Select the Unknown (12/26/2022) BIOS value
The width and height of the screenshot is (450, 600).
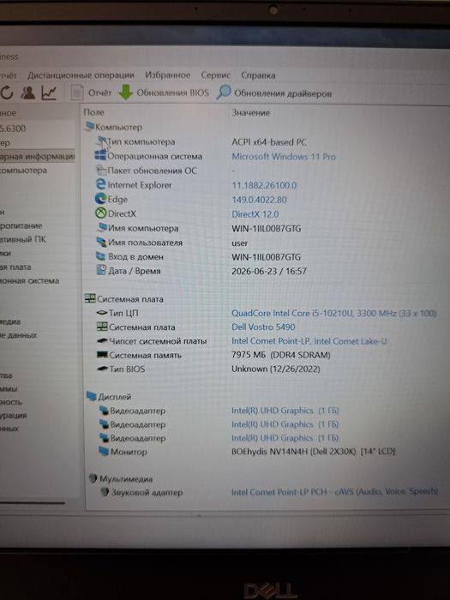click(276, 369)
